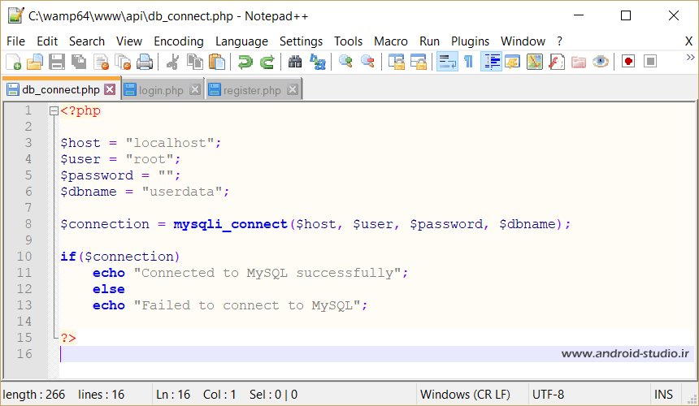Click the Stop Recording square icon
The height and width of the screenshot is (406, 699).
click(650, 62)
